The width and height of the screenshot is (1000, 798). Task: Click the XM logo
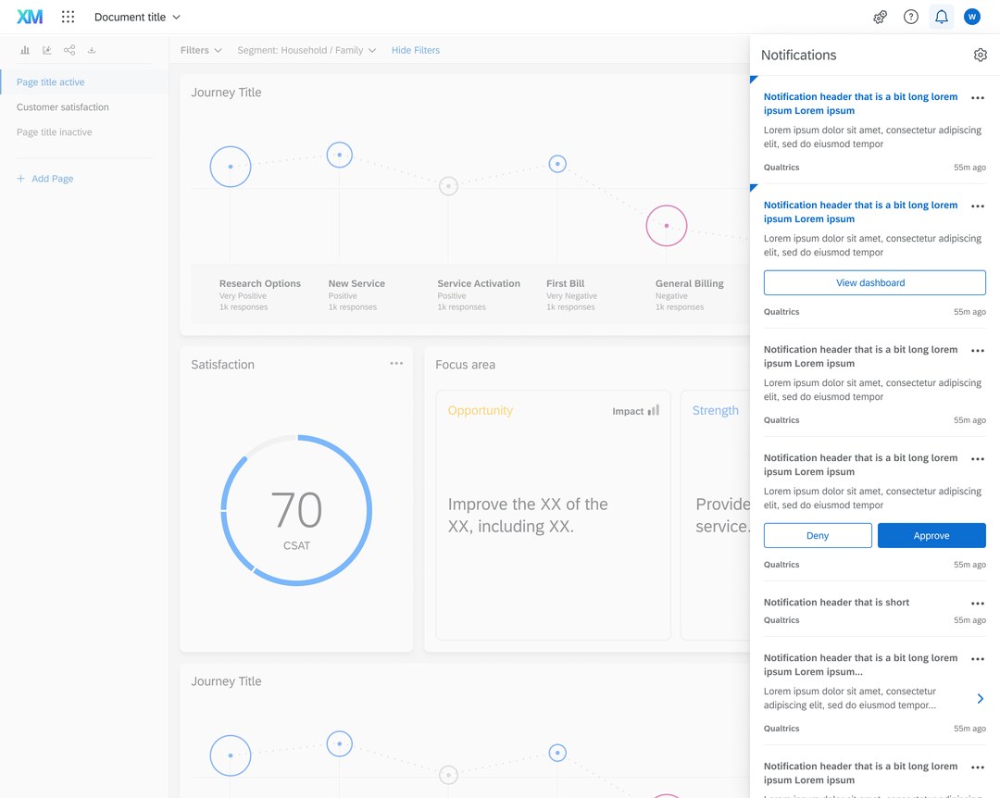(x=30, y=17)
